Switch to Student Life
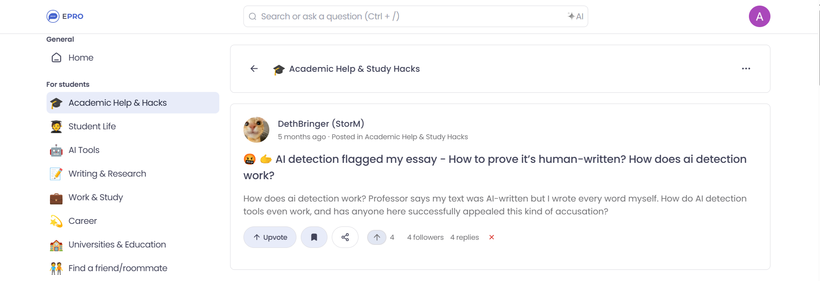Screen dimensions: 820x281 (92, 126)
